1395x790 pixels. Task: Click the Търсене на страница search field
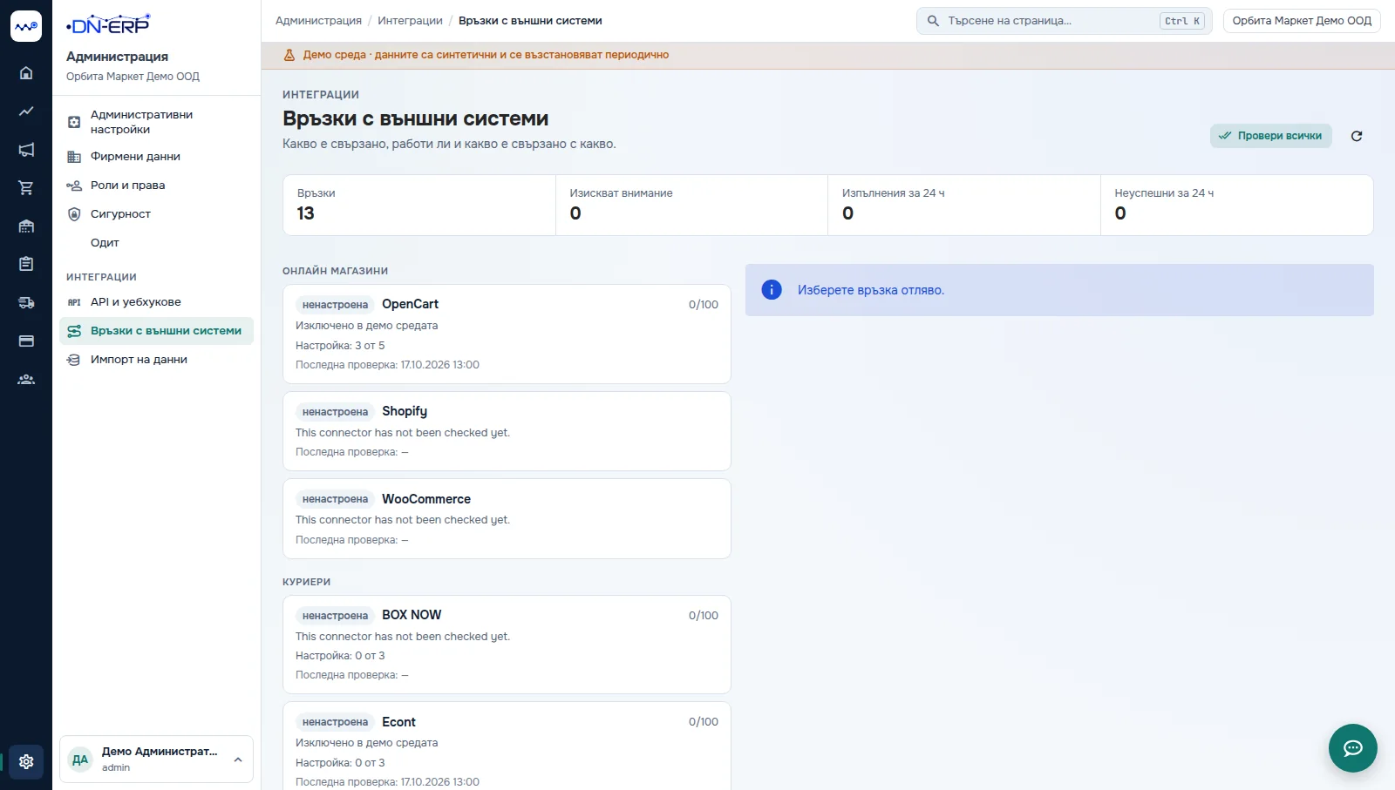pos(1064,21)
